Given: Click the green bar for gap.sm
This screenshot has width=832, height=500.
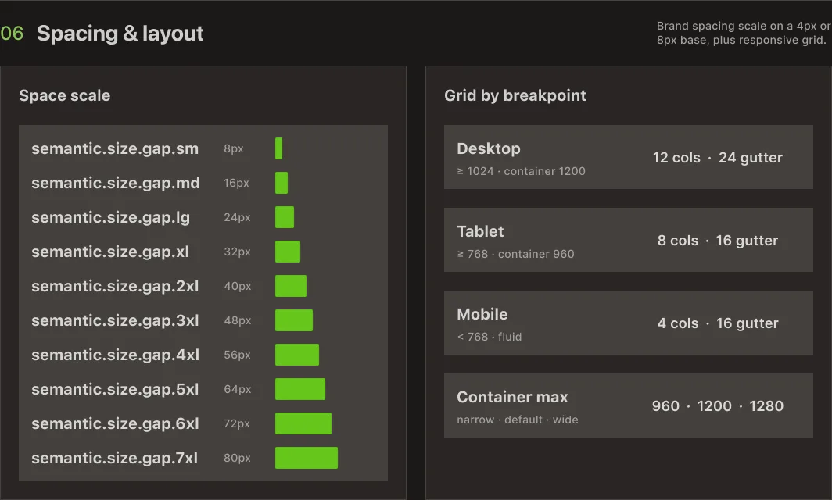Looking at the screenshot, I should point(278,148).
